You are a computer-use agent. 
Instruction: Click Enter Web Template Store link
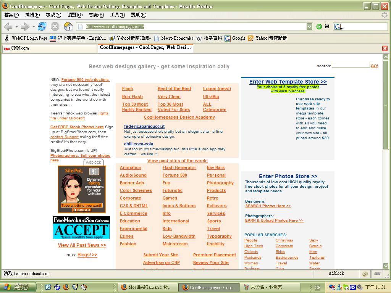pos(288,82)
